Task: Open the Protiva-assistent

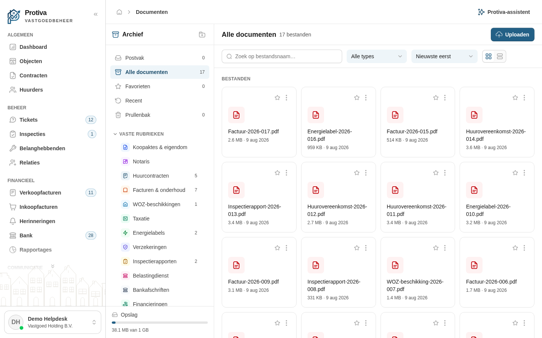Action: 504,12
